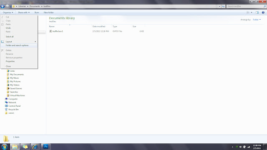The height and width of the screenshot is (150, 267).
Task: Click the Paste icon in Organize menu
Action: (3, 24)
